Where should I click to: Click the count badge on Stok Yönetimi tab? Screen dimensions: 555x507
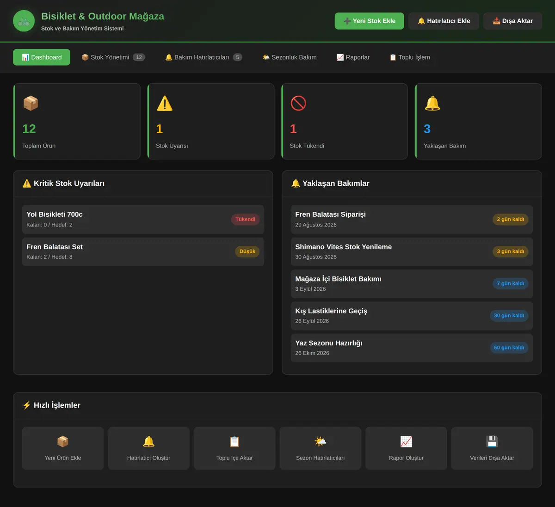click(x=139, y=57)
